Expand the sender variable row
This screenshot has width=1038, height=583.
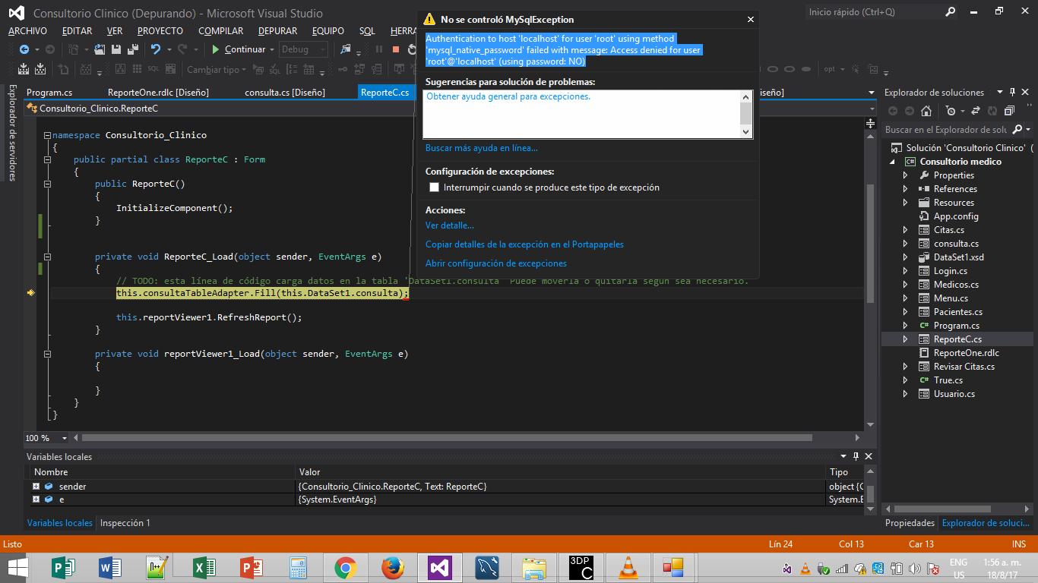(x=36, y=487)
